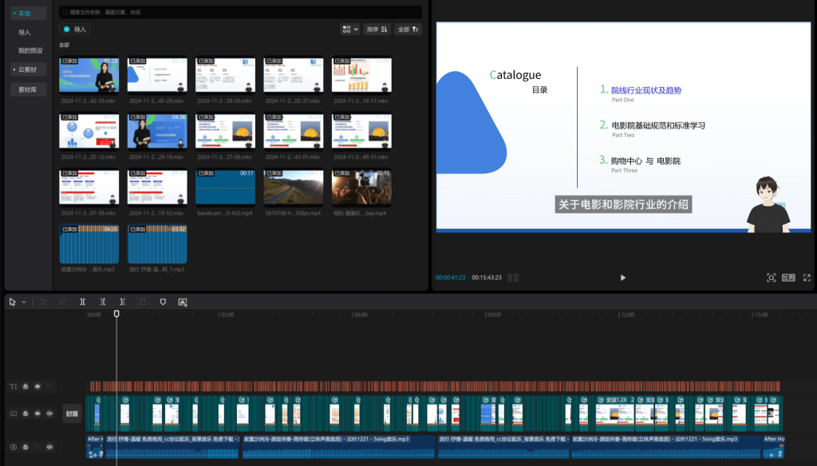Mute the music audio track
The height and width of the screenshot is (466, 817).
pyautogui.click(x=49, y=447)
